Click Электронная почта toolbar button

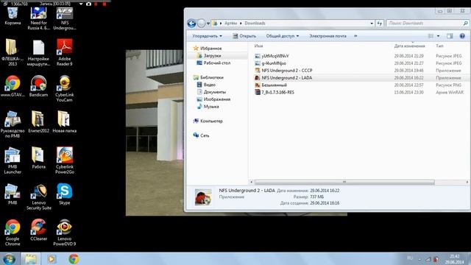tap(327, 36)
